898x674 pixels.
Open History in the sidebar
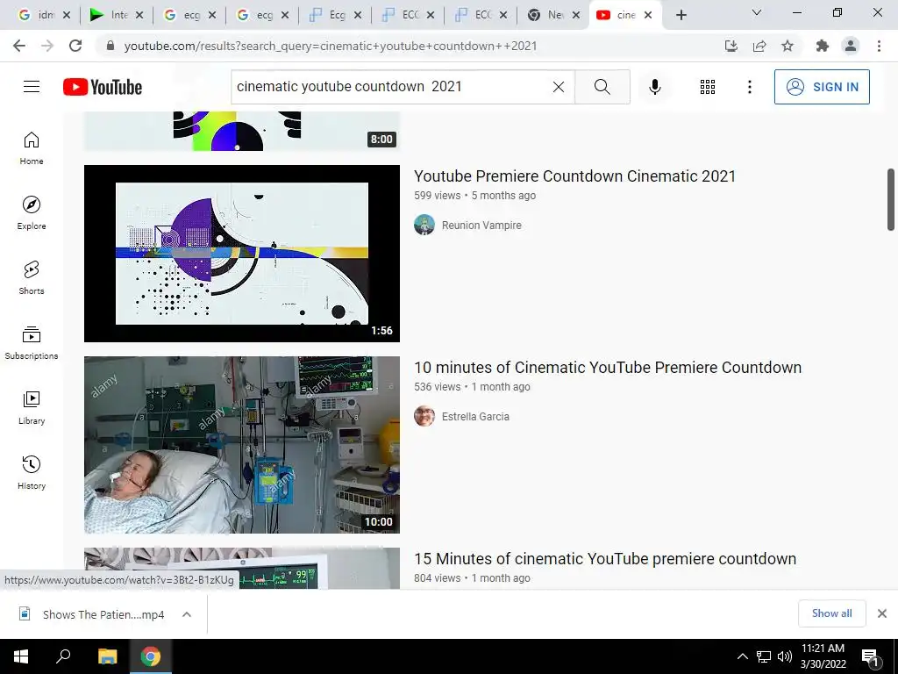32,472
